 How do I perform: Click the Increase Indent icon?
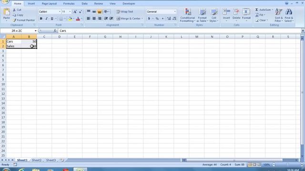pos(111,19)
